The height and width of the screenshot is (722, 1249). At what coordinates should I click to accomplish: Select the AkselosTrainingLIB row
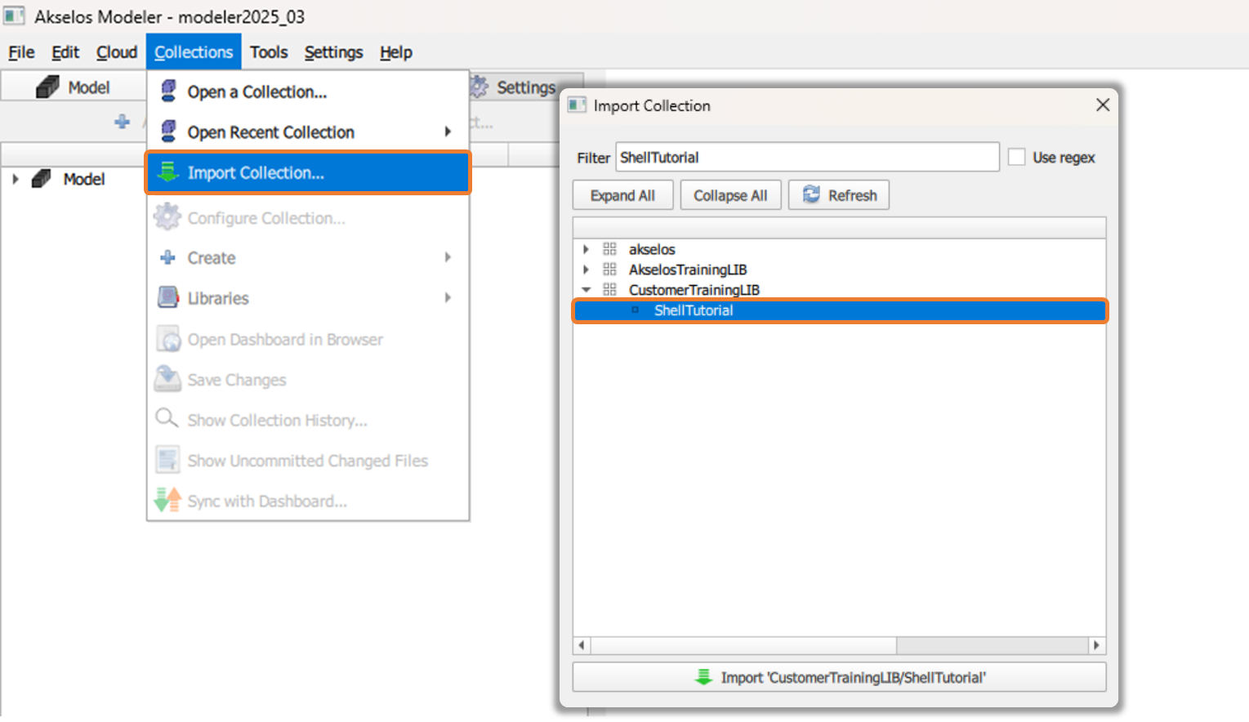(x=840, y=270)
